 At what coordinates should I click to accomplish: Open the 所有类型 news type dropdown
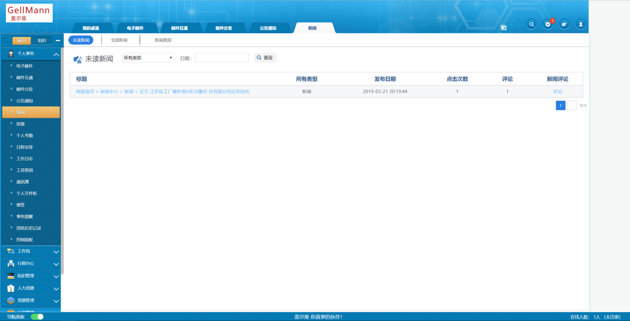coord(148,58)
